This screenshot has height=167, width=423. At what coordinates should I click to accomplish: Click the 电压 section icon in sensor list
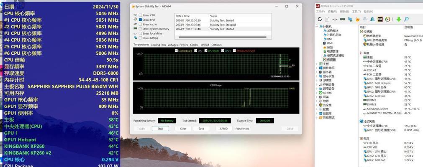361,139
